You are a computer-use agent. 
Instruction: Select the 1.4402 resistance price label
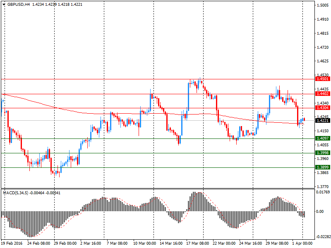(x=323, y=94)
